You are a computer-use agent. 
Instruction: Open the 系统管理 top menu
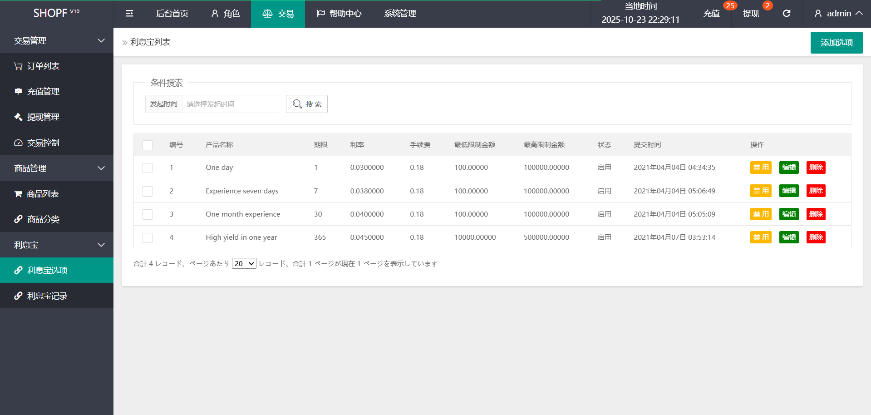pyautogui.click(x=400, y=14)
